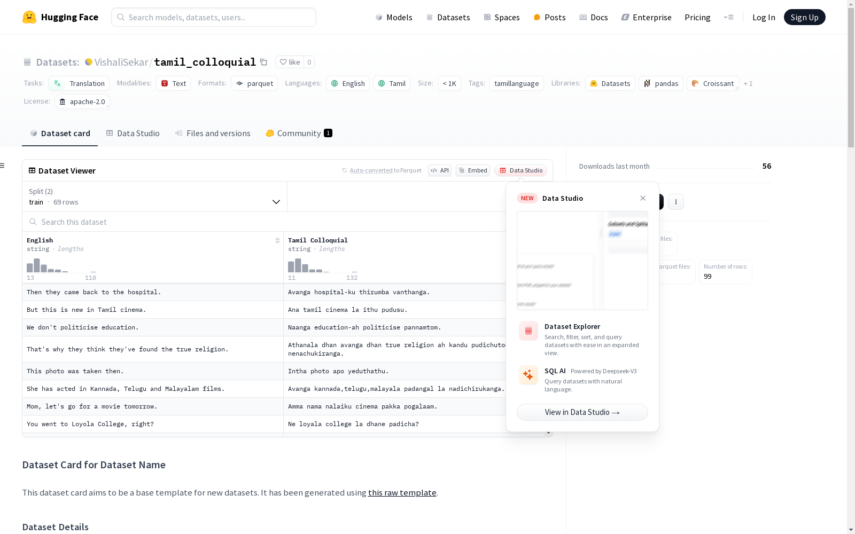Switch to the Dataset card tab
This screenshot has height=534, width=855.
[60, 133]
